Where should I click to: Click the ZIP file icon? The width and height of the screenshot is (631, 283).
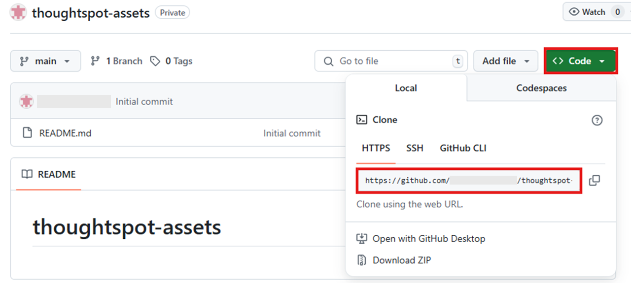pos(362,260)
